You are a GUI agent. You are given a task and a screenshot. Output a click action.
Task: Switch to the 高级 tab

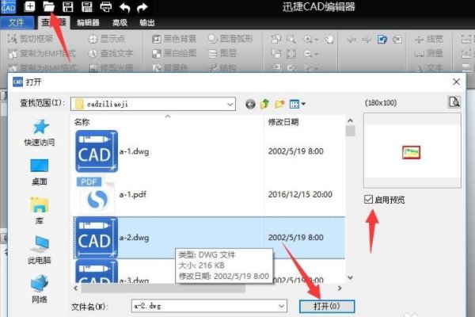120,22
